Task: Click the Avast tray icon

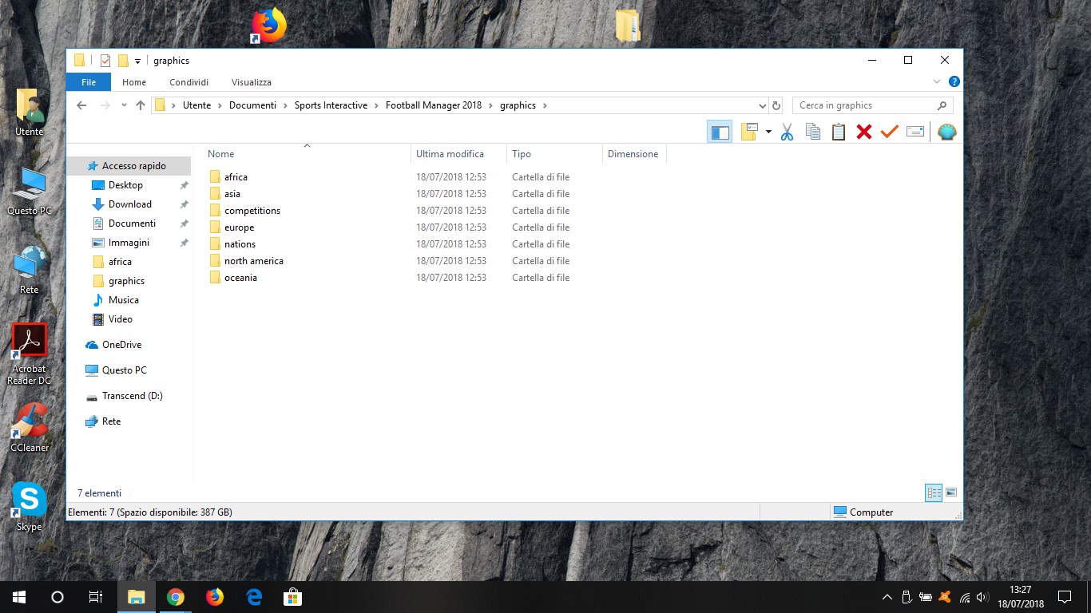Action: [945, 597]
